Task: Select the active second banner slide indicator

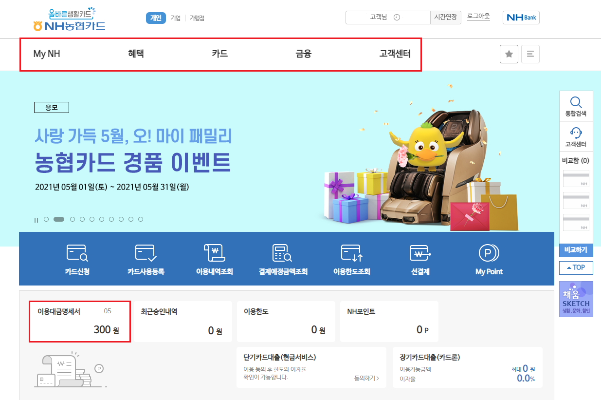Action: click(59, 219)
